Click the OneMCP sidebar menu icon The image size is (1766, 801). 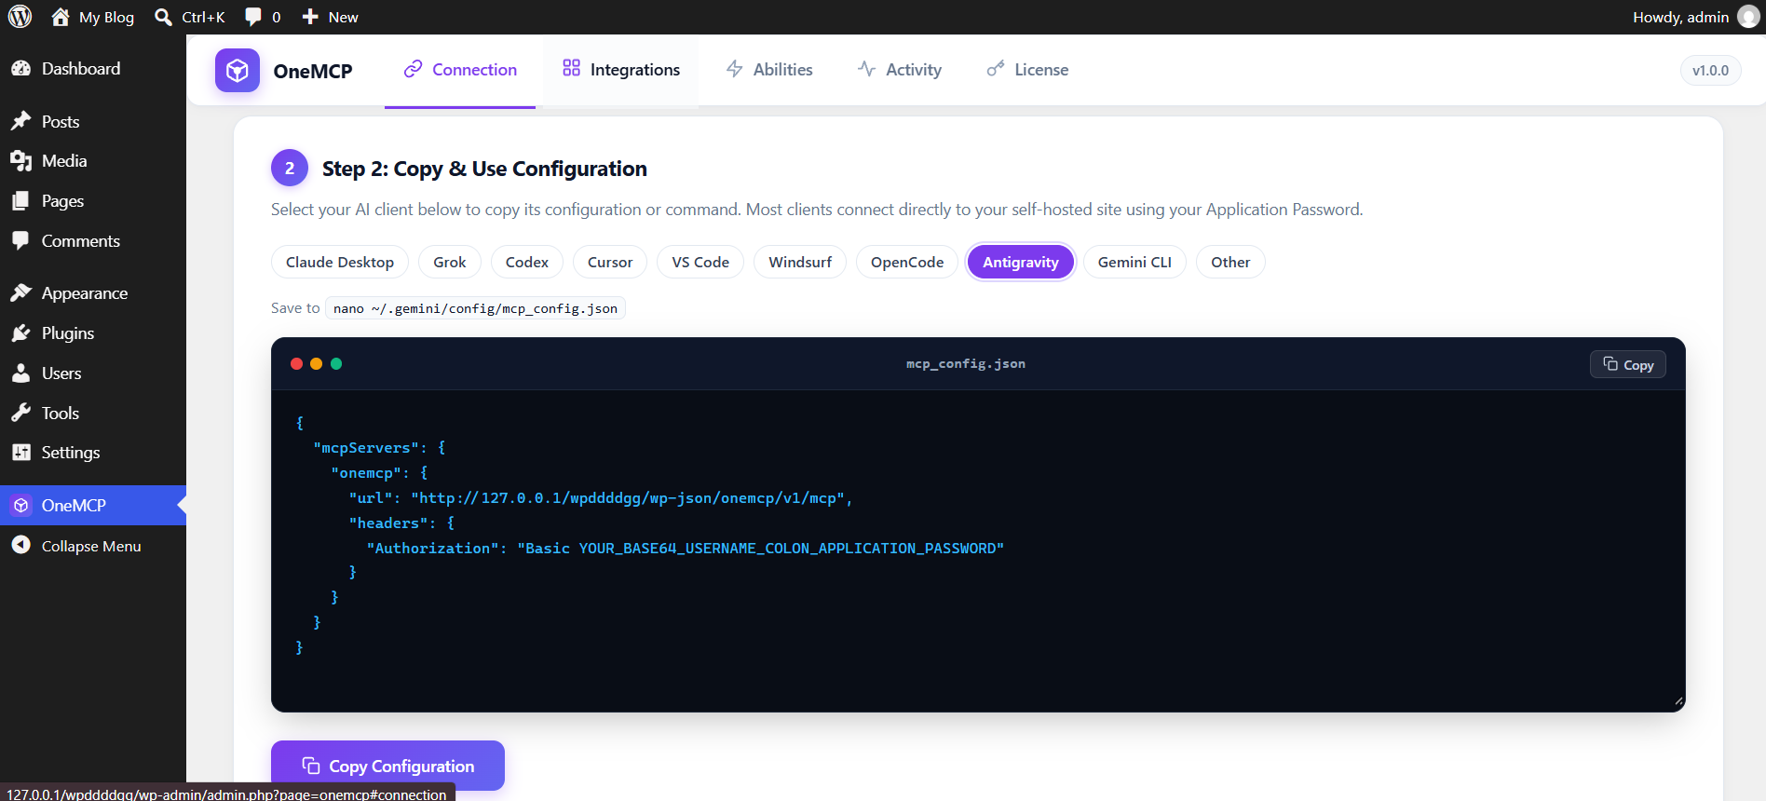tap(20, 505)
